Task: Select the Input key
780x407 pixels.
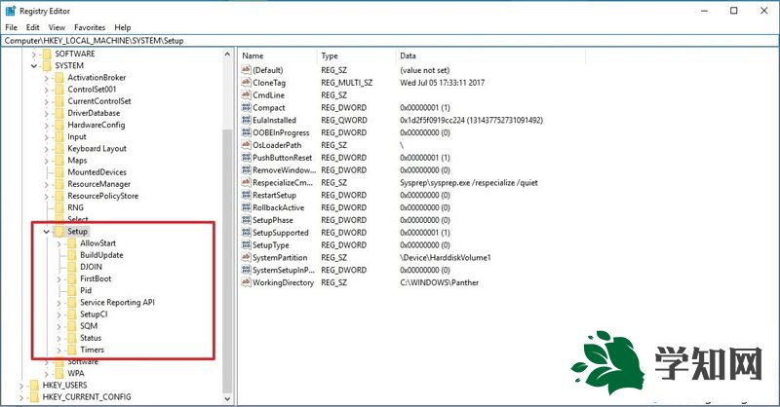Action: click(x=77, y=136)
